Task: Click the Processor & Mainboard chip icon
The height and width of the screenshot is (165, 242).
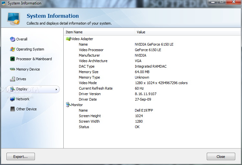Action: (x=13, y=59)
